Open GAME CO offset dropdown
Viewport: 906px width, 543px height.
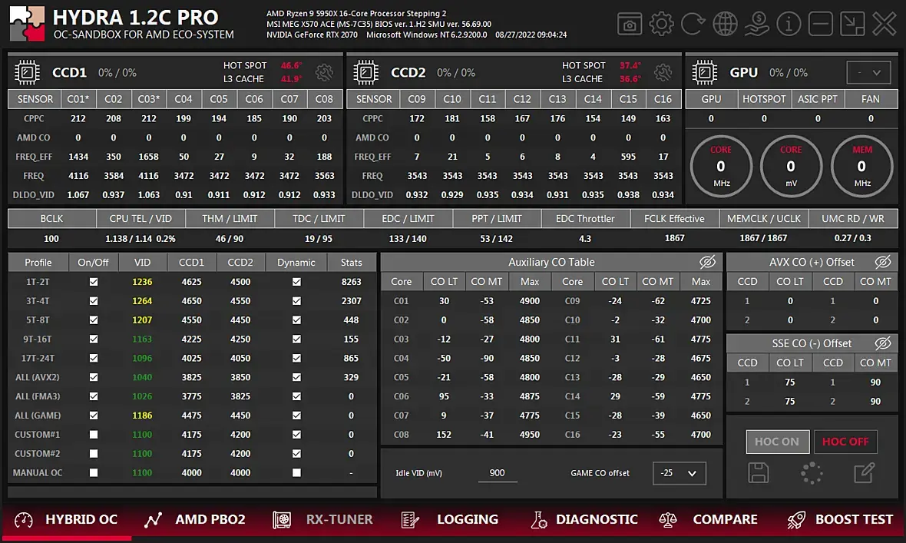pos(679,473)
